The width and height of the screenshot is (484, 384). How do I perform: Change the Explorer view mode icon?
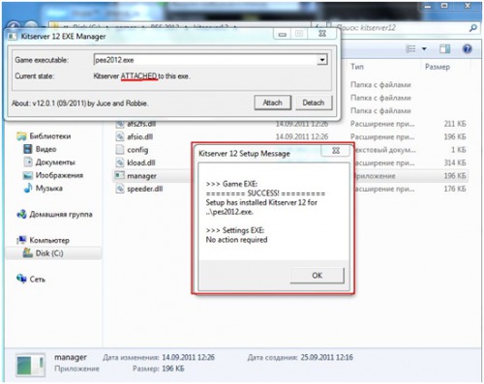point(410,49)
